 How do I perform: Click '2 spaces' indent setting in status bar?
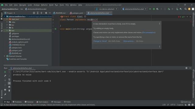[180, 105]
